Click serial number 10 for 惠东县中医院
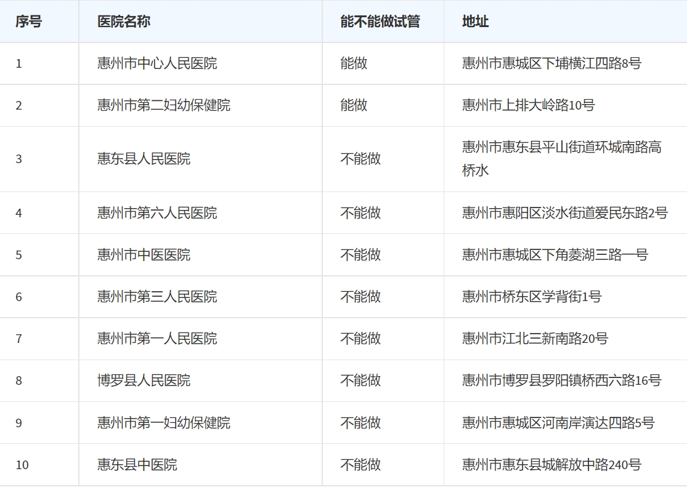 click(x=22, y=465)
